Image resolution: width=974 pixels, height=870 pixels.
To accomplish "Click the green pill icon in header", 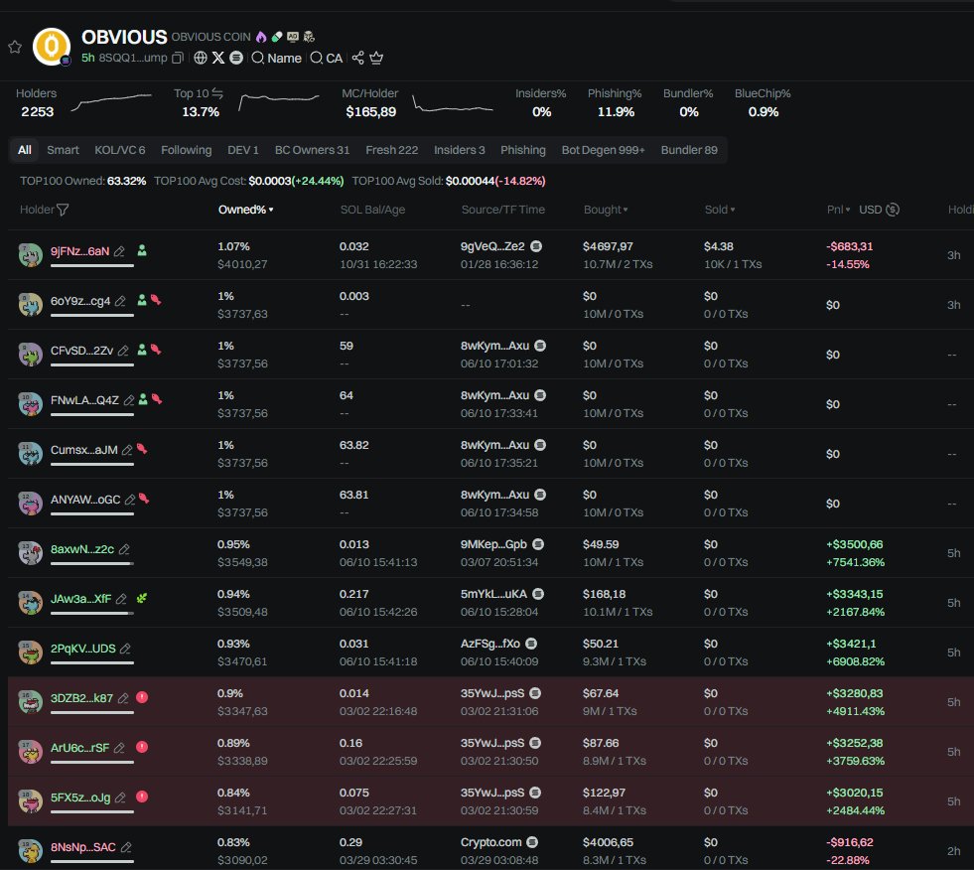I will click(277, 37).
